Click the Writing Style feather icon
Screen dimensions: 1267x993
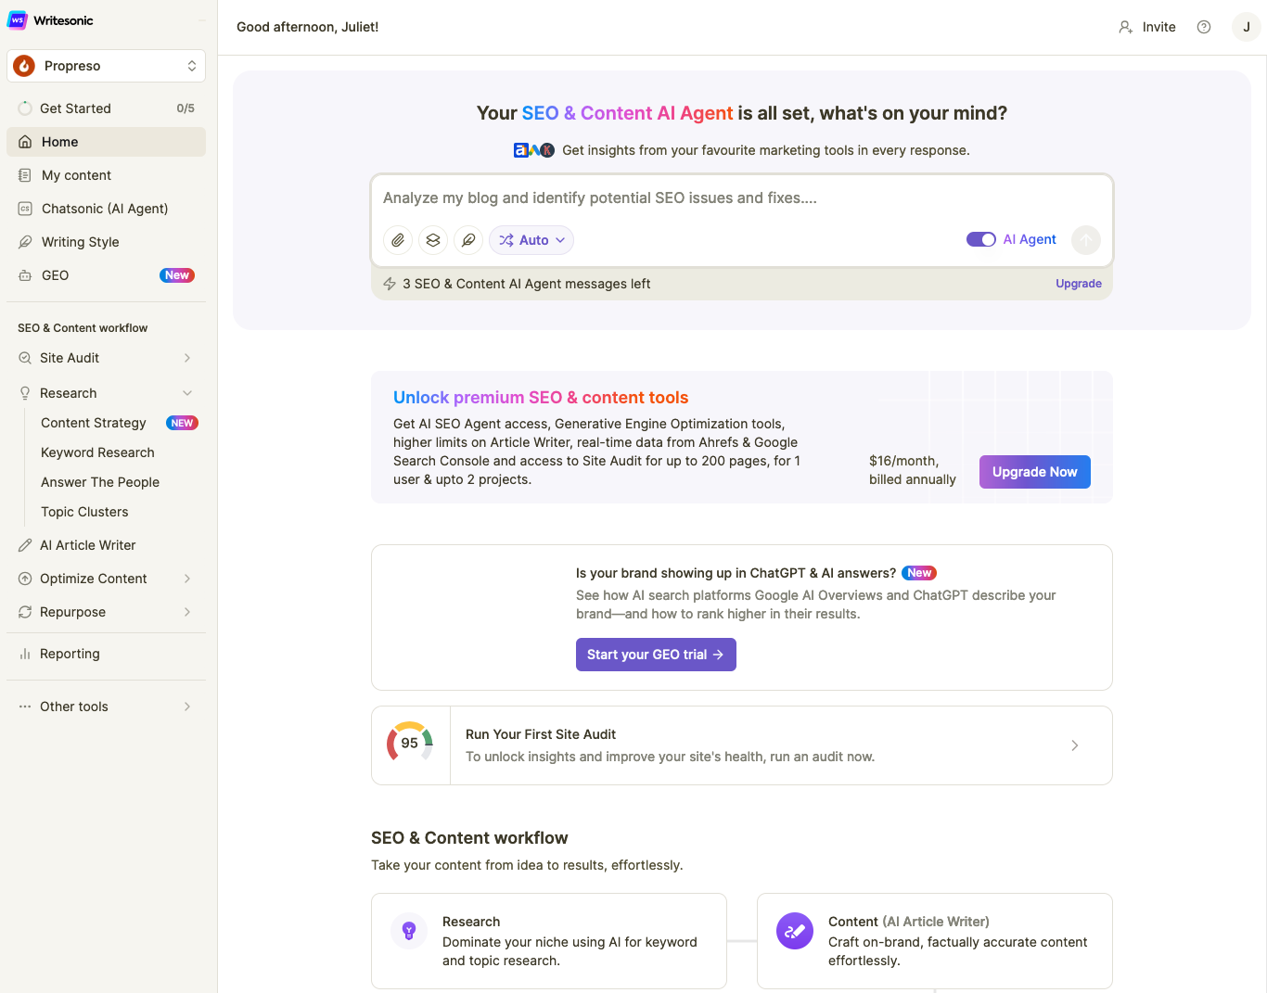coord(25,242)
